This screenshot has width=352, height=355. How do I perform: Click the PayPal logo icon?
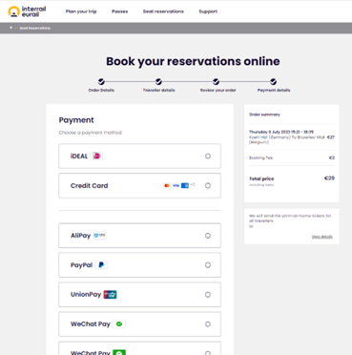coord(101,265)
